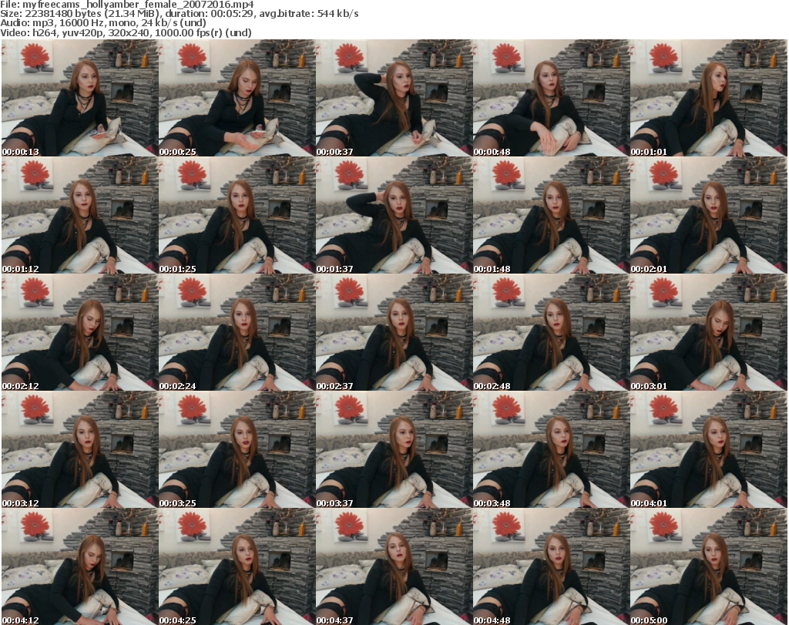Viewport: 789px width, 625px height.
Task: Click the thumbnail frame stamped 00:01:37
Action: (x=394, y=215)
